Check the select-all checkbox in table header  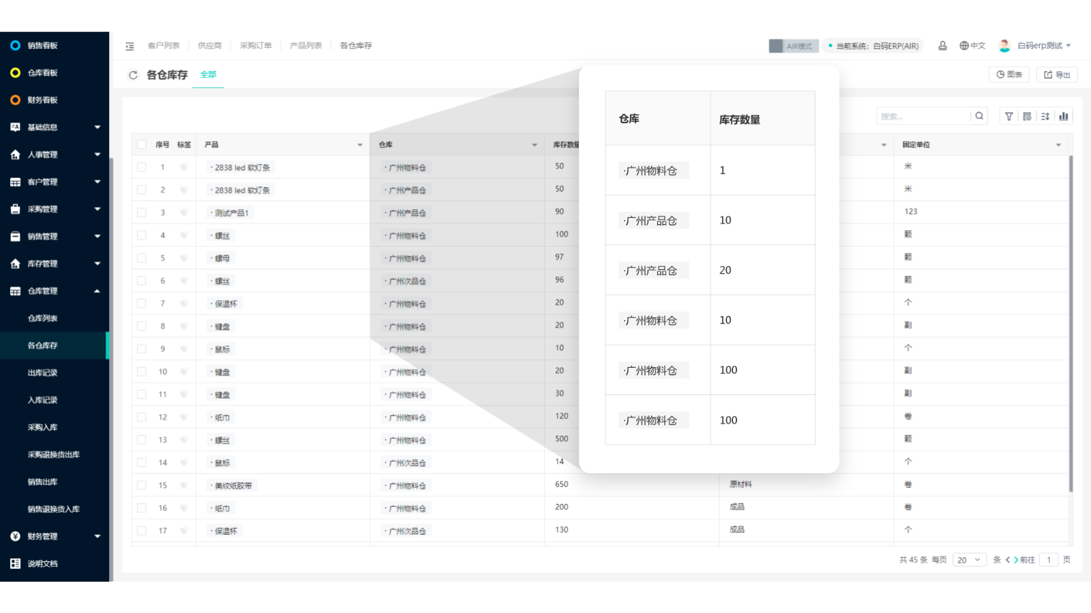(141, 144)
